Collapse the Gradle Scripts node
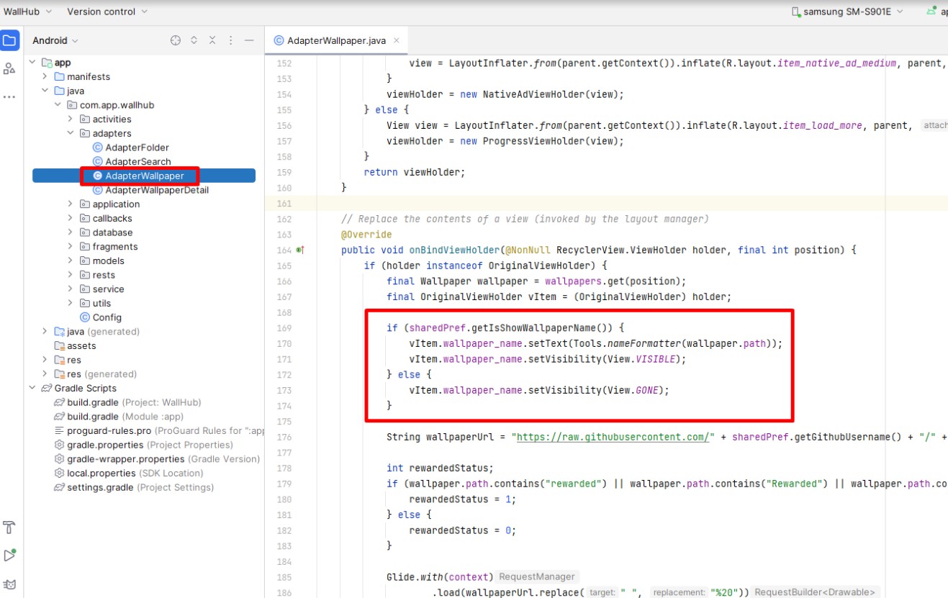 point(33,388)
